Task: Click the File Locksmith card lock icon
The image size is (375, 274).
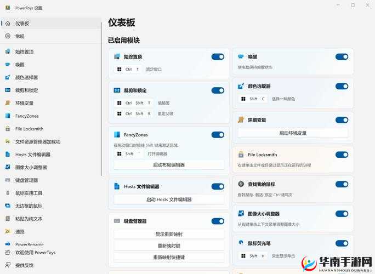Action: coord(241,155)
